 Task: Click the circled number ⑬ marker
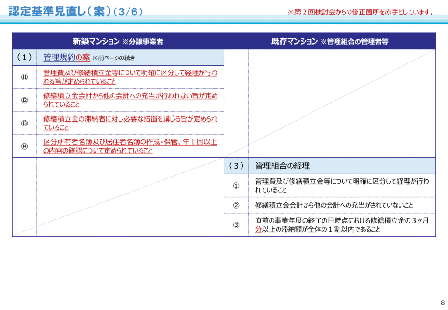24,123
